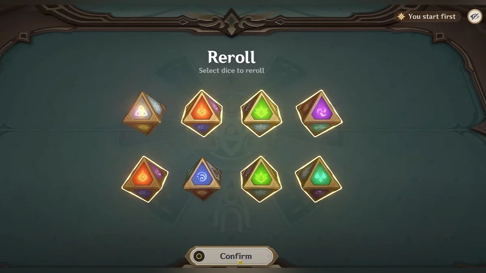Confirm the dice reroll selection
Viewport: 486px width, 273px height.
[x=232, y=256]
